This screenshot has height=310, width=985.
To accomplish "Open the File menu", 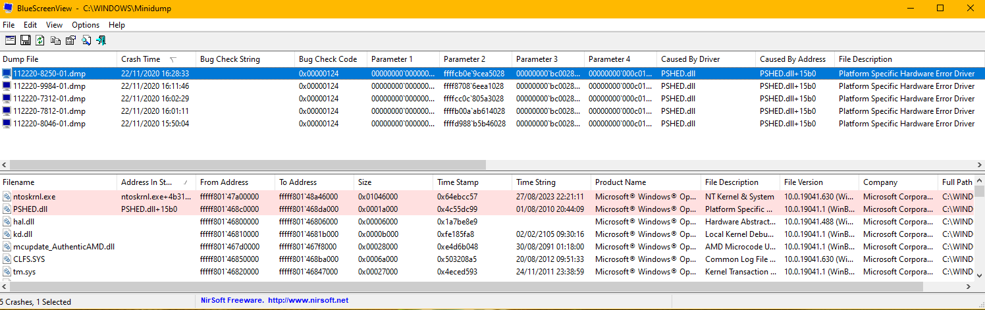I will [9, 25].
